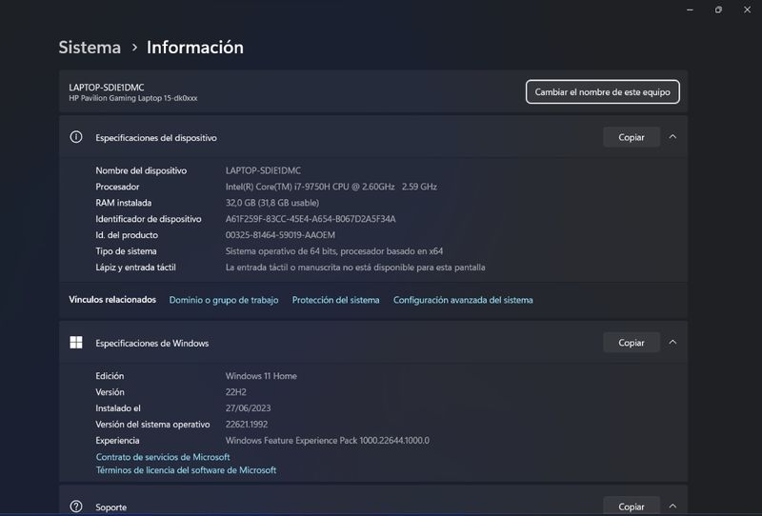Select the install date 27/06/2023
This screenshot has width=762, height=516.
click(248, 408)
